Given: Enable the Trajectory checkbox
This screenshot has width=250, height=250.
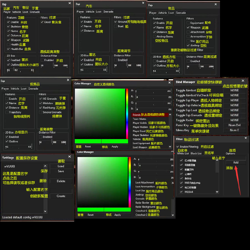Looking at the screenshot, I should coord(7,112).
